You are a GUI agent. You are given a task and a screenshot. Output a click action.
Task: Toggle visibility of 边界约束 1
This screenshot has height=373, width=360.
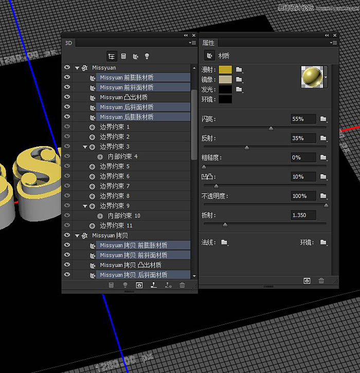pos(67,127)
